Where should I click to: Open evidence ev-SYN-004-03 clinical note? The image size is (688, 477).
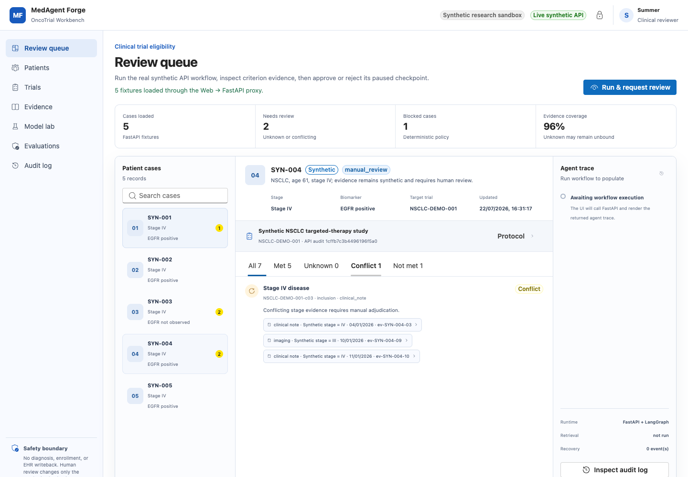(342, 325)
